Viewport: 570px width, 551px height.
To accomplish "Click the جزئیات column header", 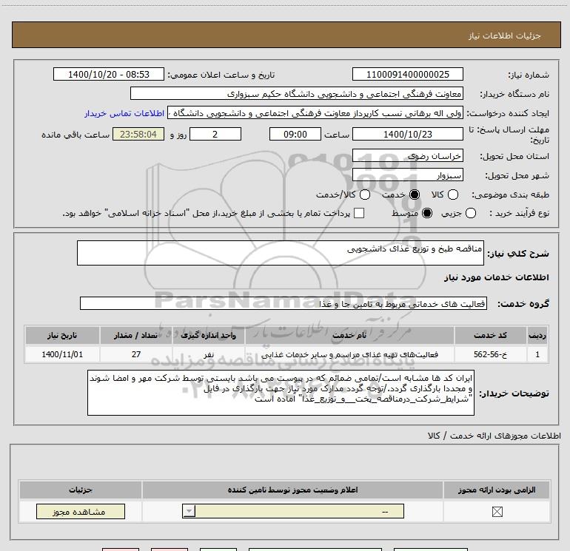I will tap(81, 490).
